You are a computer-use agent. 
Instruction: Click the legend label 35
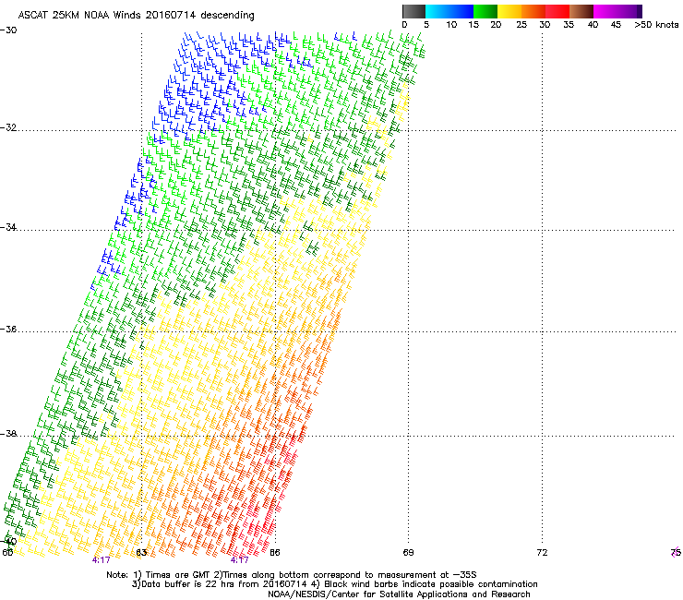569,25
